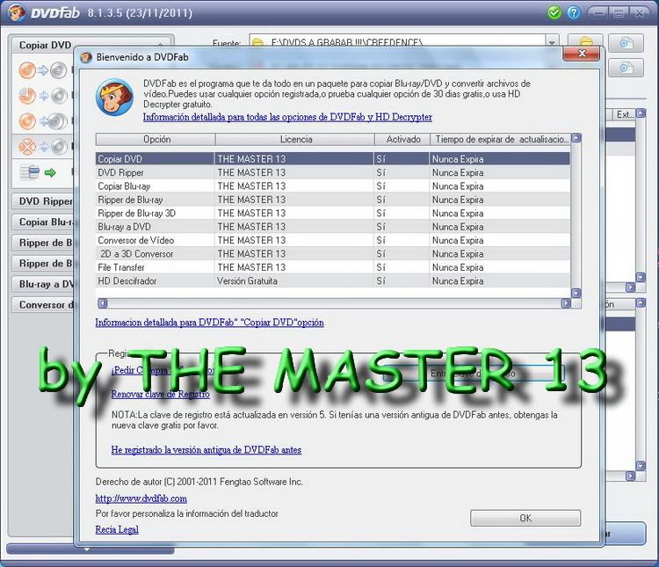Image resolution: width=659 pixels, height=567 pixels.
Task: Open the Copiar DVD option detailed info link
Action: [209, 323]
